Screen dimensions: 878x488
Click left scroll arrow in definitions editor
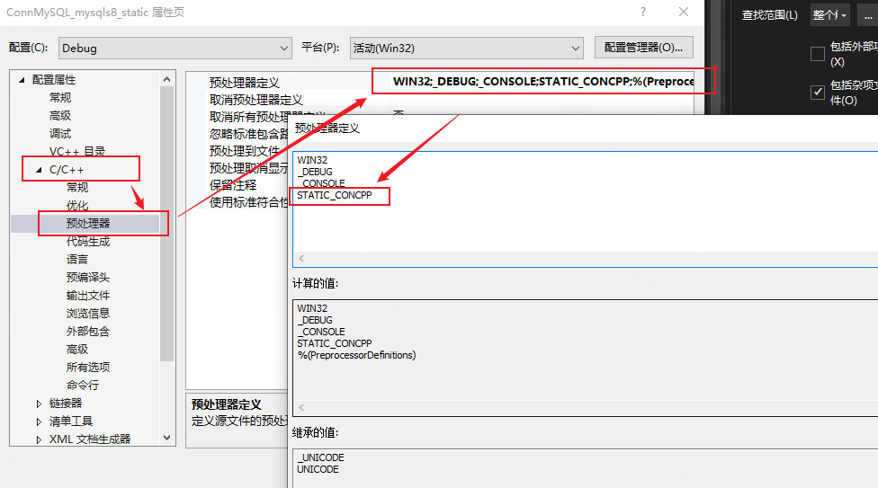click(x=301, y=258)
